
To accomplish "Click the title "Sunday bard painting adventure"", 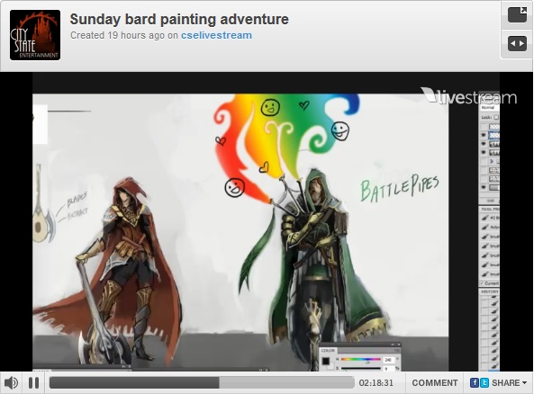I will 179,19.
